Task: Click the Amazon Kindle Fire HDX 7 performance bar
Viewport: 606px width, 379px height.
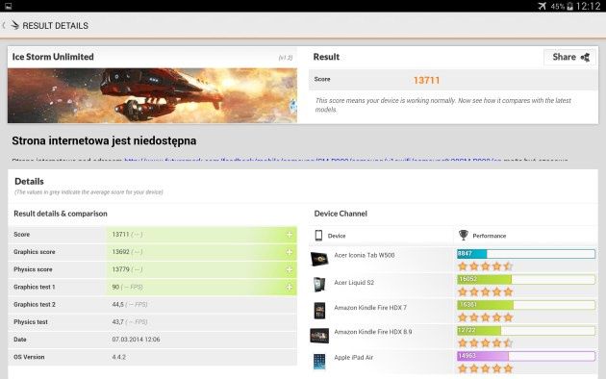Action: click(526, 305)
